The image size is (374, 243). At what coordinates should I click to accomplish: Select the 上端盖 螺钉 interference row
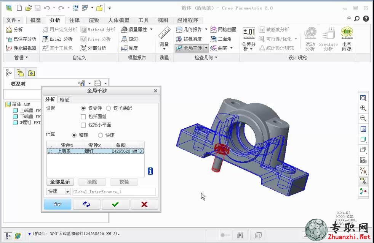tap(96, 151)
